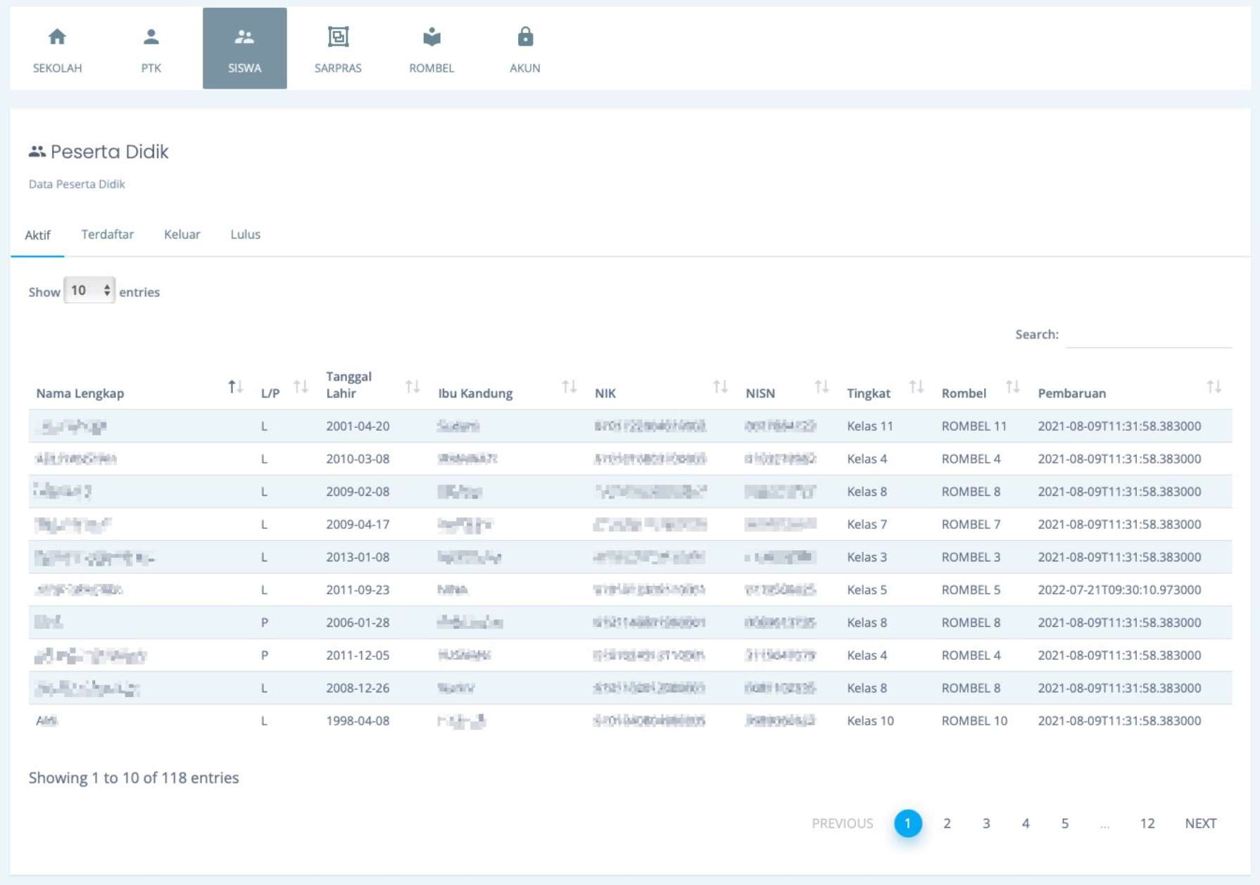Sort by Tanggal Lahir column arrows

(x=412, y=386)
